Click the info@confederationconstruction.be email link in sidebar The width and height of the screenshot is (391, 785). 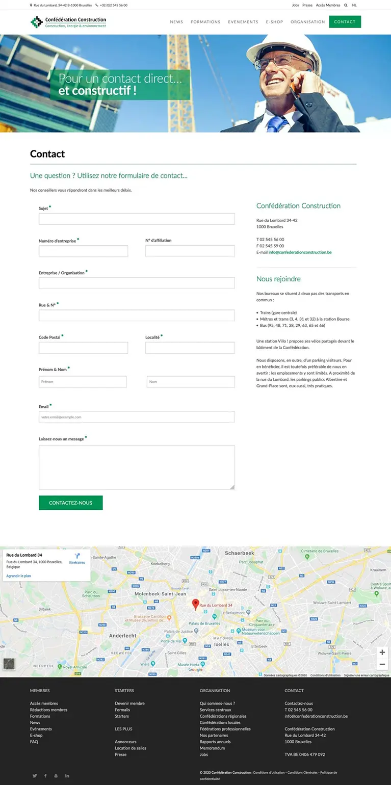click(300, 252)
